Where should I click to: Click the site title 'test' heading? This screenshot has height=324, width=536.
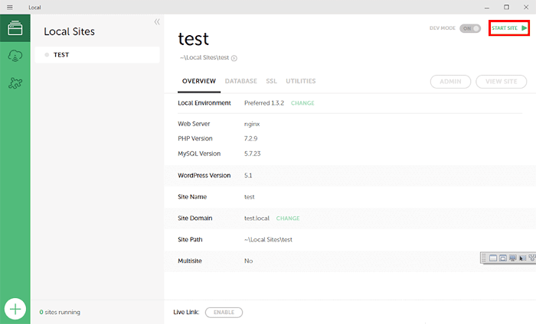point(193,39)
